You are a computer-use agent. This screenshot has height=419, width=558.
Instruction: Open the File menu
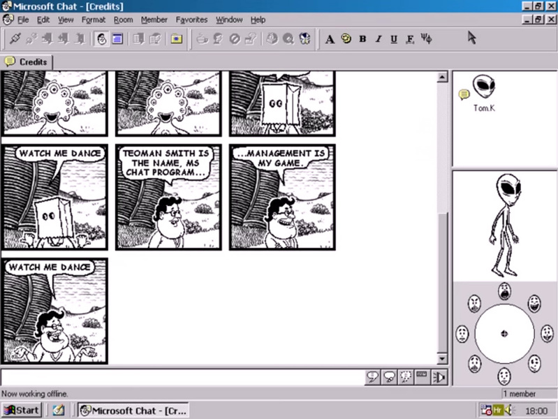pos(23,20)
